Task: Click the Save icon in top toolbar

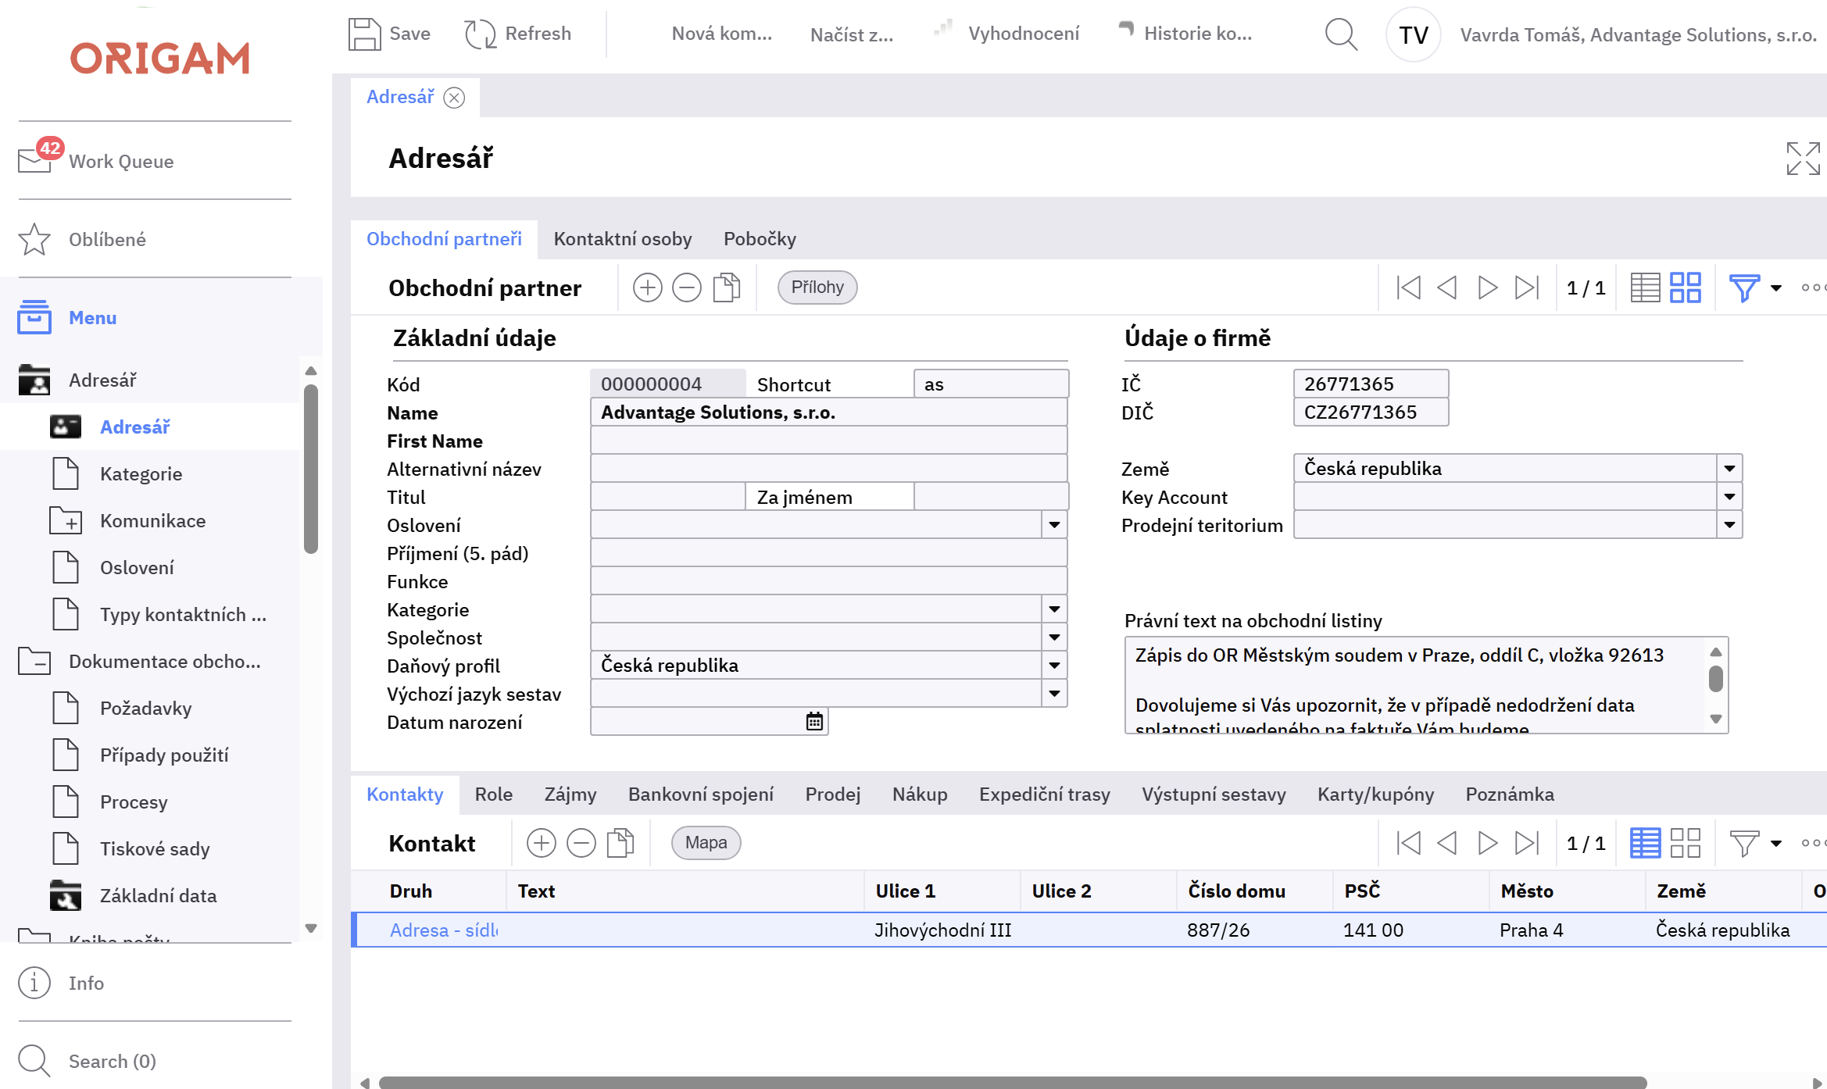Action: (x=364, y=34)
